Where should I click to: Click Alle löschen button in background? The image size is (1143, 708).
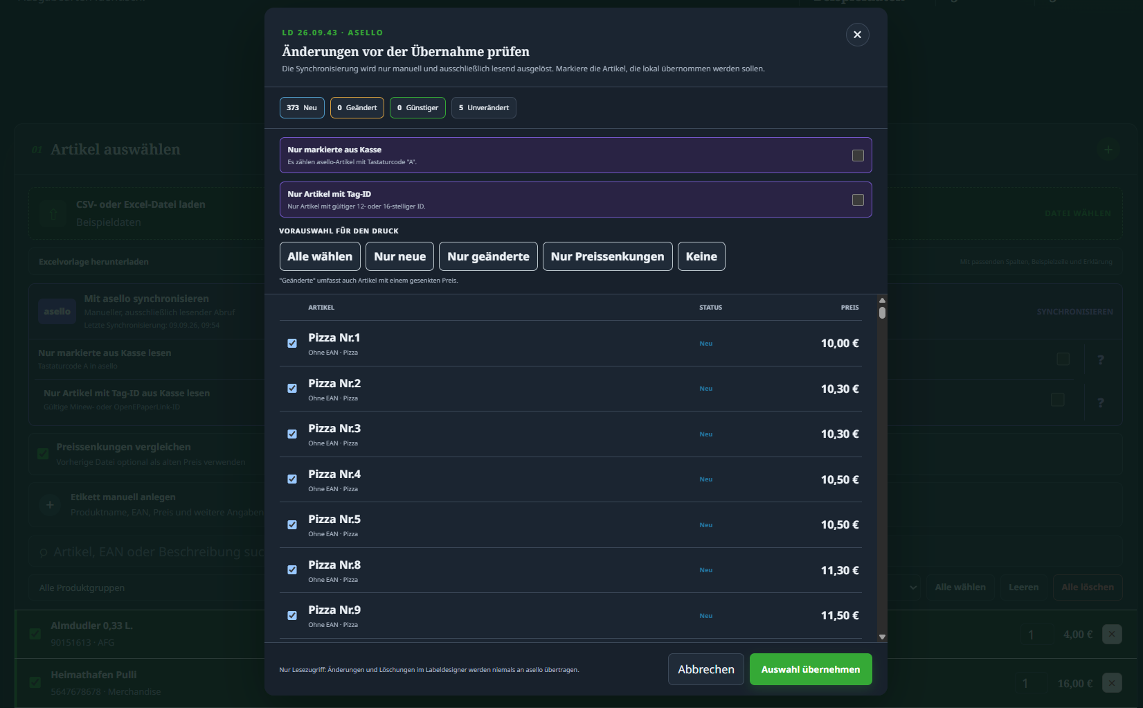tap(1088, 587)
